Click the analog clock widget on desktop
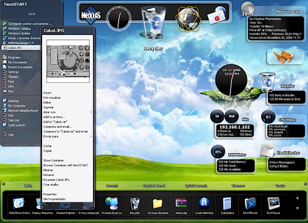This screenshot has width=308, height=223. point(231,79)
